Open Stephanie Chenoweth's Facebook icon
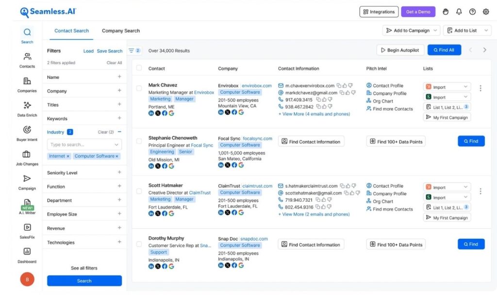Viewport: 497px width, 295px height. click(165, 166)
